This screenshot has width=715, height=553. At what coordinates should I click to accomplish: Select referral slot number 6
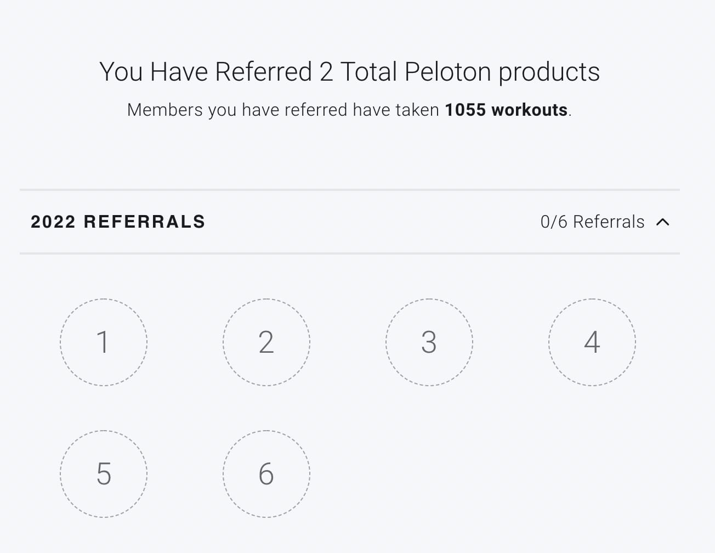click(x=266, y=474)
